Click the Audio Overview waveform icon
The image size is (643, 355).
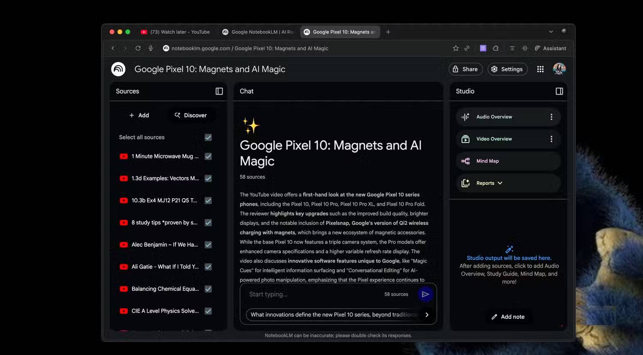pyautogui.click(x=465, y=117)
